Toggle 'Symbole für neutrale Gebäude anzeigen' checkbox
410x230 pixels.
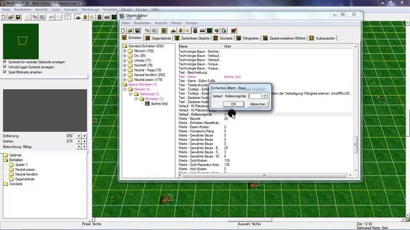[4, 62]
